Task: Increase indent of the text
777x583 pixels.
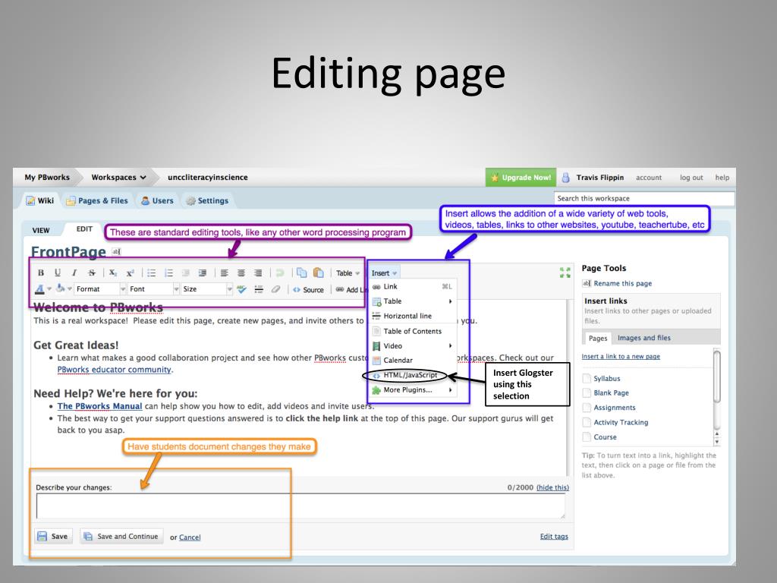Action: point(203,273)
